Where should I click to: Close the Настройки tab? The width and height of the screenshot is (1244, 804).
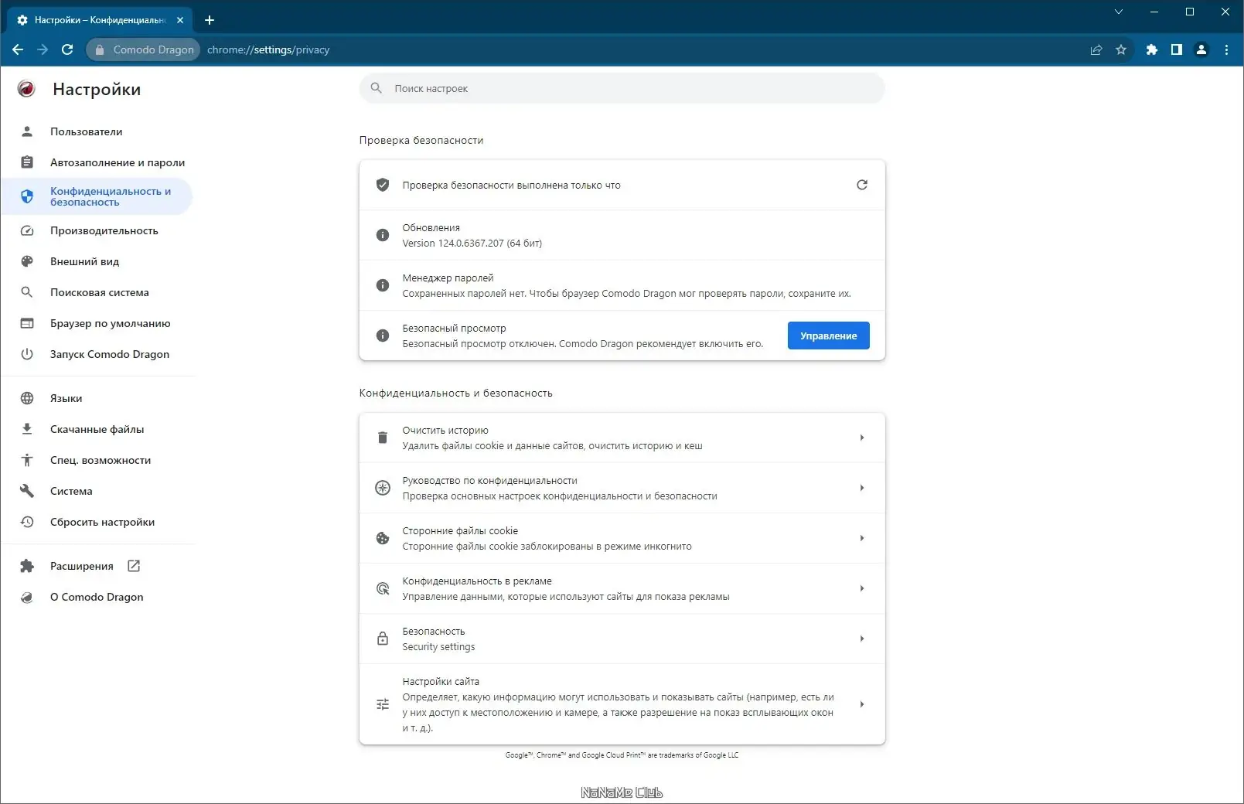tap(180, 20)
